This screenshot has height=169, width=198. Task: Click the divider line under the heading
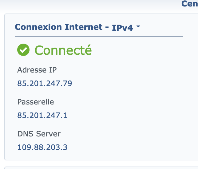pos(99,37)
